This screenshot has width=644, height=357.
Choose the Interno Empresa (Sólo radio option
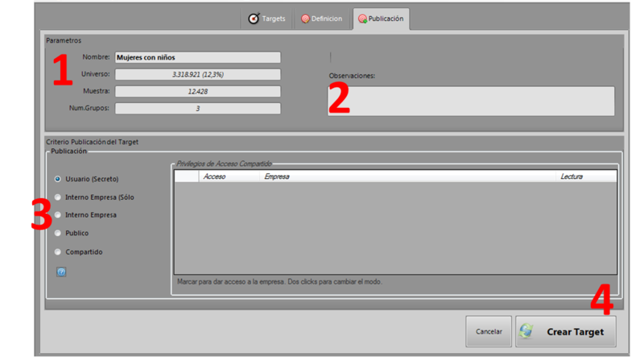(58, 197)
